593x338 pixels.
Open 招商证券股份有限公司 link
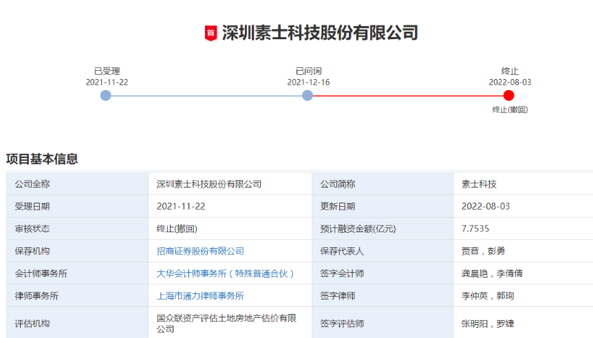pyautogui.click(x=200, y=251)
